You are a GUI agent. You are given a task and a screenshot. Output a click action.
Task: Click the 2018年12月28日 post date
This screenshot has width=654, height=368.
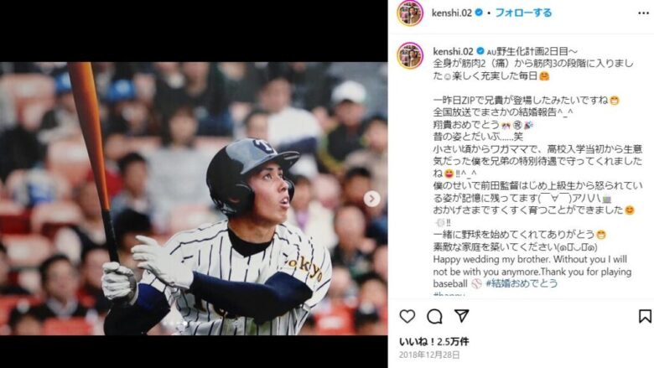pos(429,355)
